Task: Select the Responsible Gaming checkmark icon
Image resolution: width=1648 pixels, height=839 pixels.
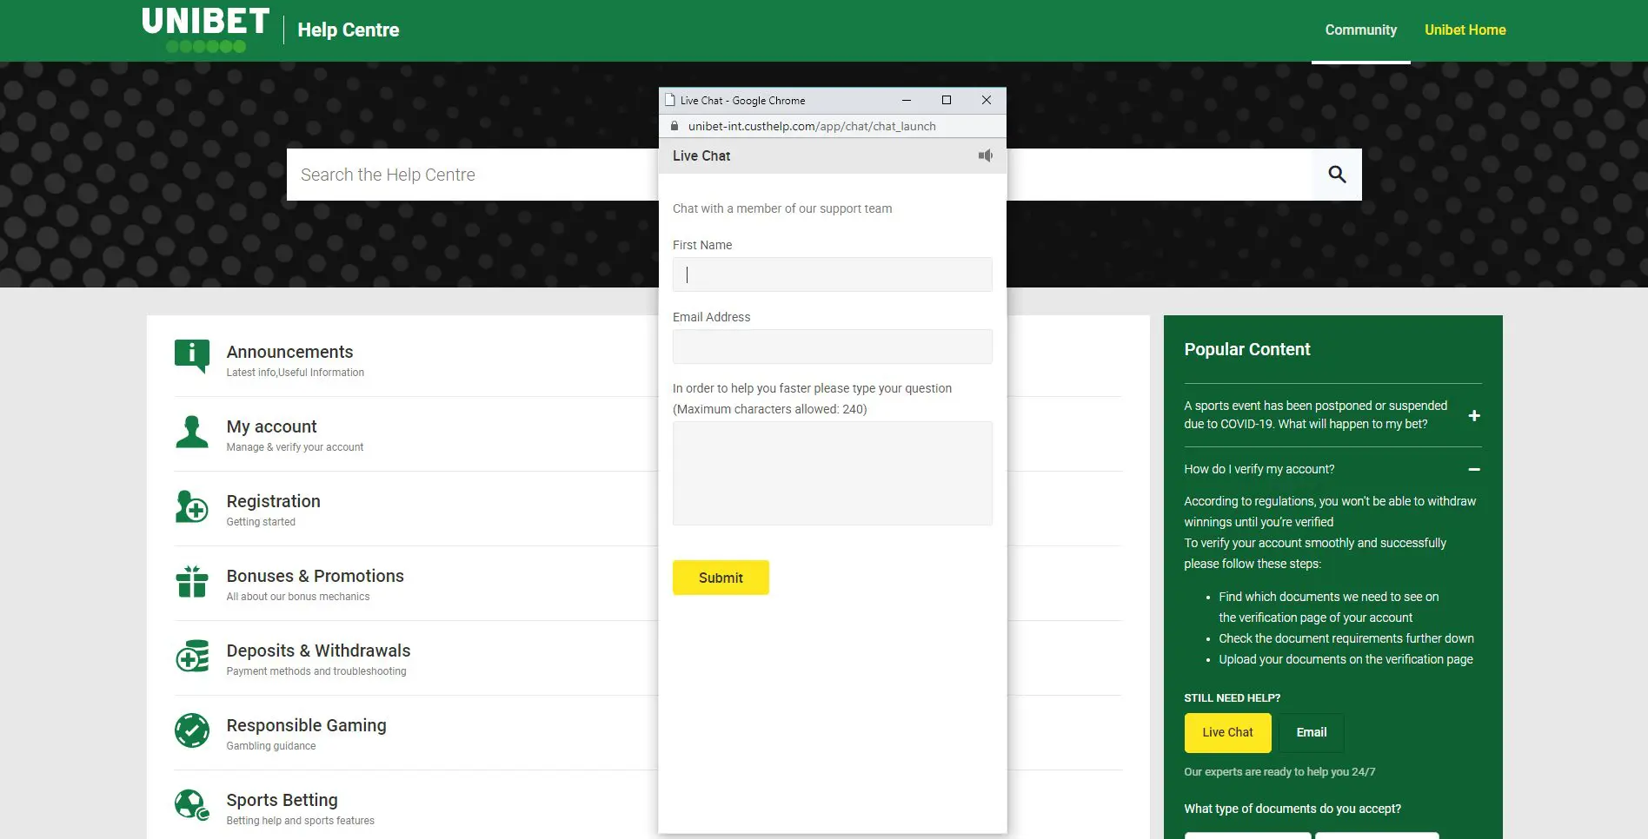Action: tap(191, 730)
